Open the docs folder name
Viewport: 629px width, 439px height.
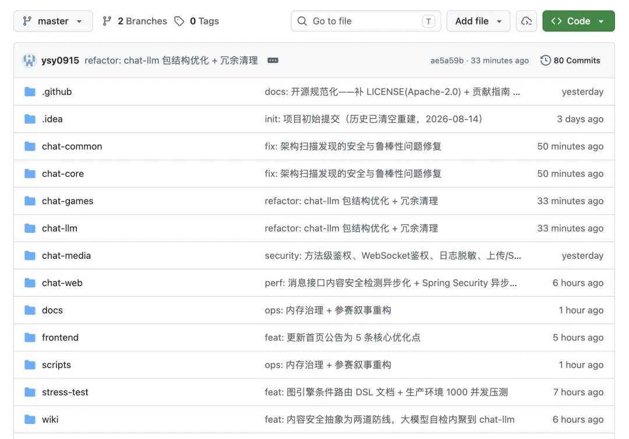click(52, 310)
